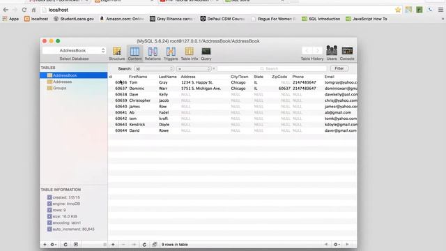
Task: Bookmark this page with star icon
Action: (x=398, y=10)
